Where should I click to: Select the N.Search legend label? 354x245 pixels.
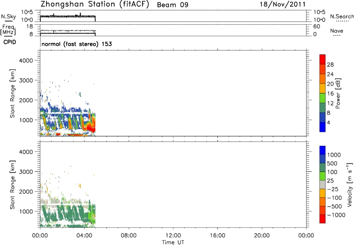[x=342, y=16]
